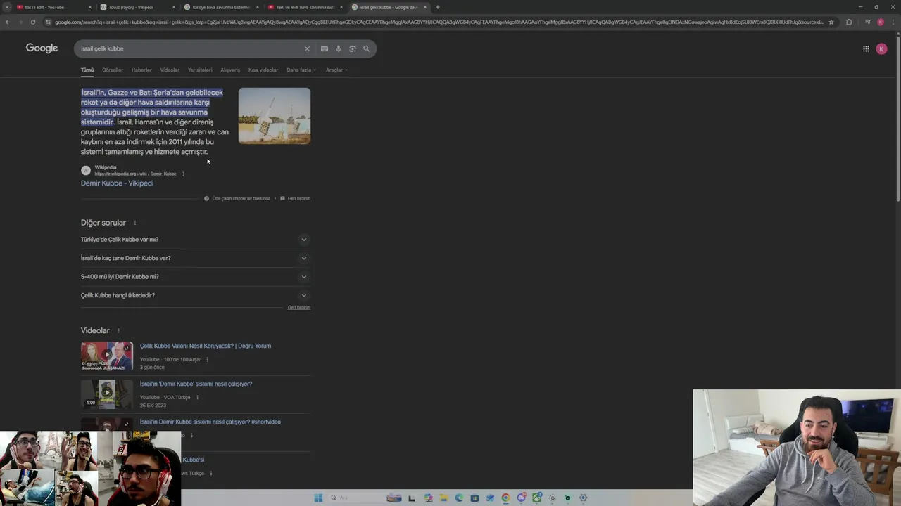Play the VOA Türkçe video thumbnail
This screenshot has width=901, height=506.
coord(107,394)
